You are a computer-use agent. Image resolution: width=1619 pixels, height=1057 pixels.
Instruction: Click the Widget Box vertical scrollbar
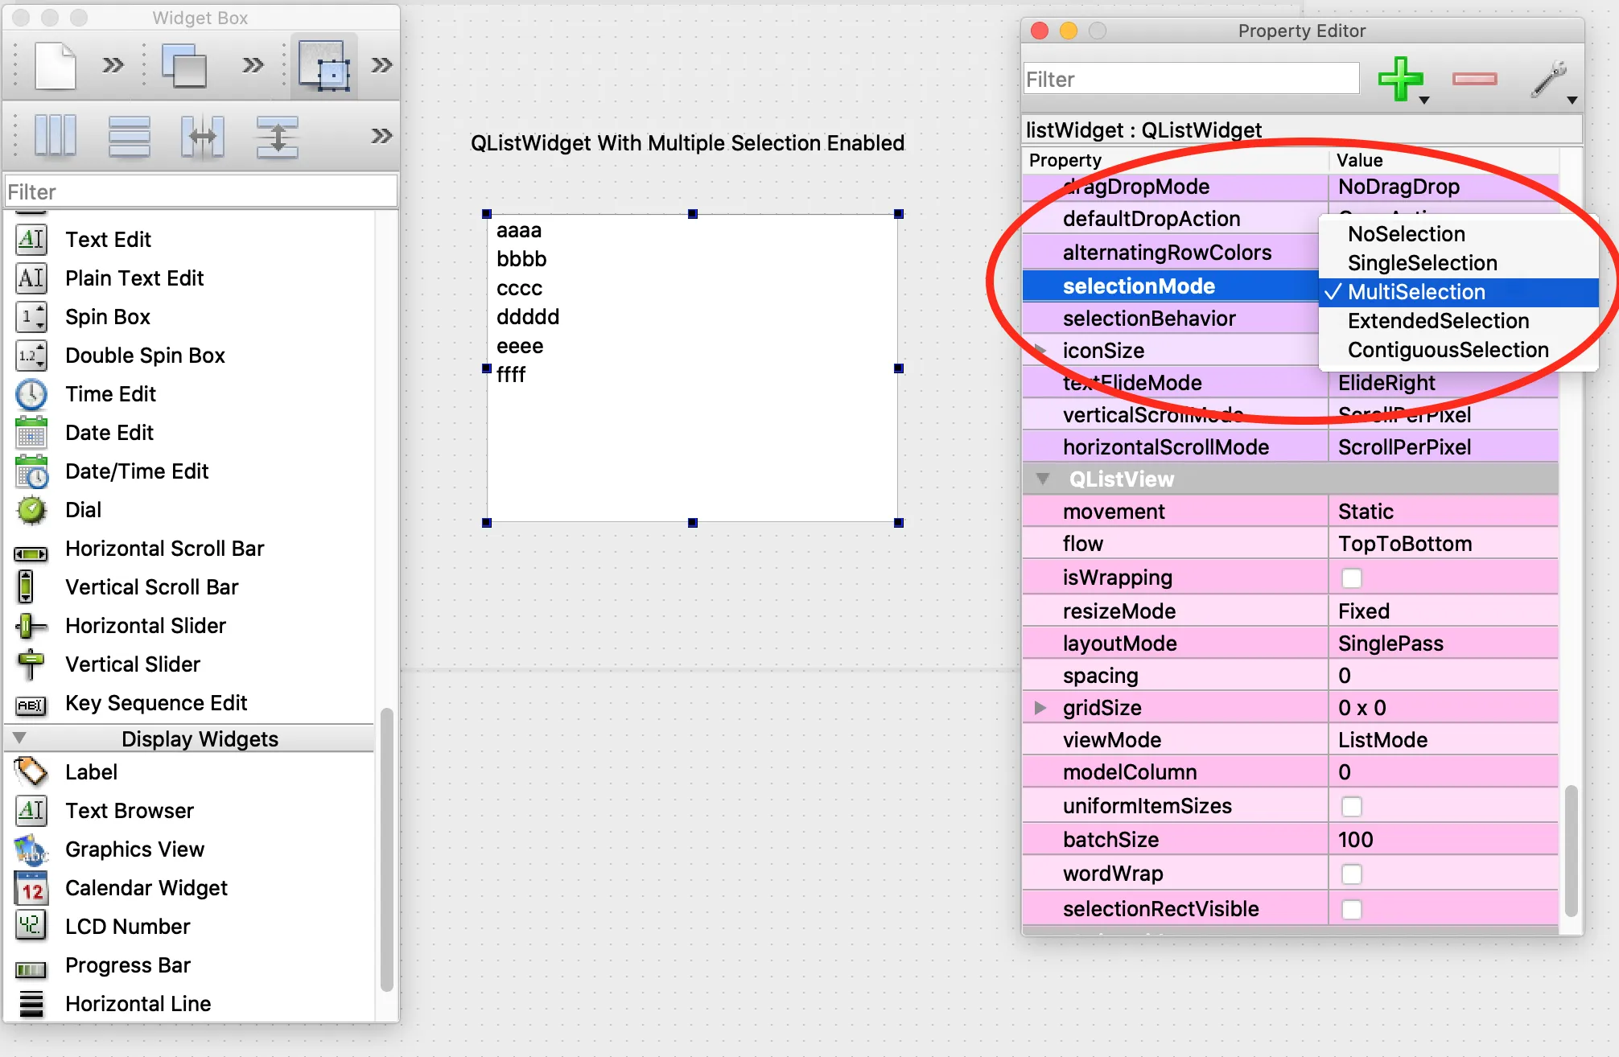tap(386, 849)
